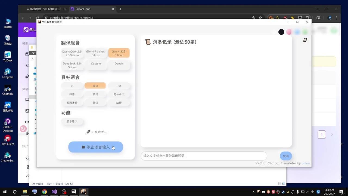Select Deeplx as the translation service
Screen dimensions: 348x196
(119, 63)
